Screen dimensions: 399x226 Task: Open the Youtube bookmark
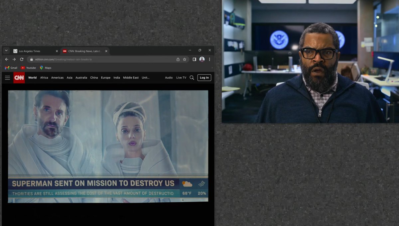28,68
